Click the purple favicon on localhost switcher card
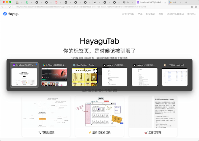Image resolution: width=199 pixels, height=141 pixels. [14, 65]
